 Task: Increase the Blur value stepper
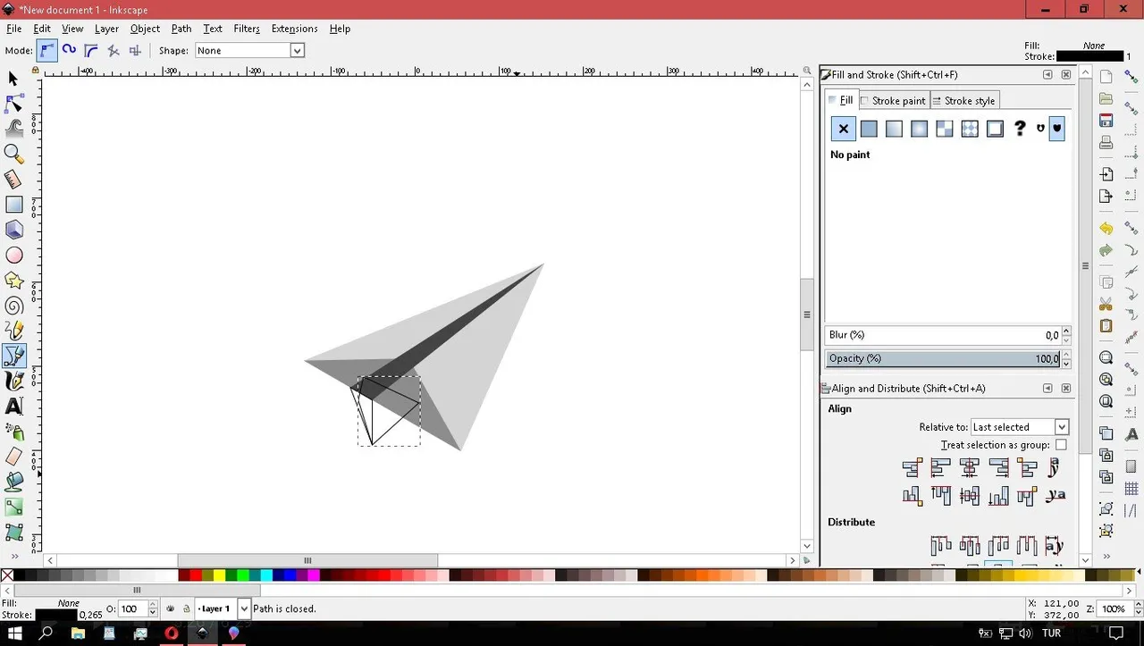click(x=1066, y=331)
